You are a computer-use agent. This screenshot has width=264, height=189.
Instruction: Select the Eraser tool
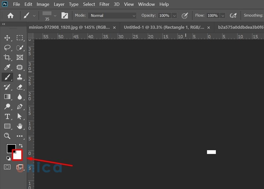coord(20,87)
